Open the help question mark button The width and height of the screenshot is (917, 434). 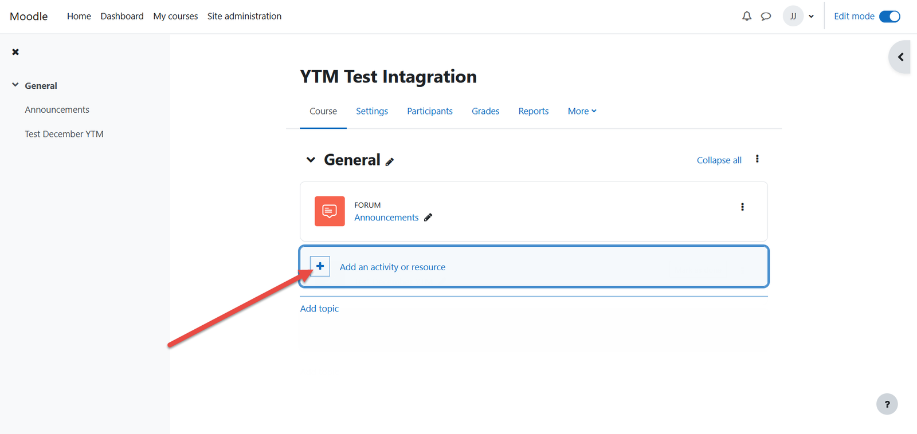887,404
